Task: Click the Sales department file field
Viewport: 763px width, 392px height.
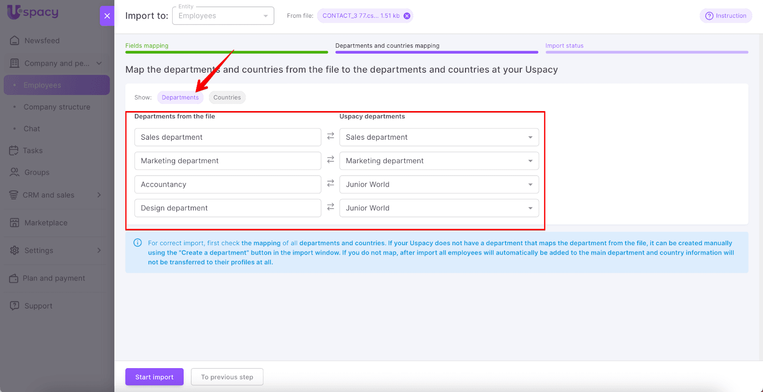Action: 228,137
